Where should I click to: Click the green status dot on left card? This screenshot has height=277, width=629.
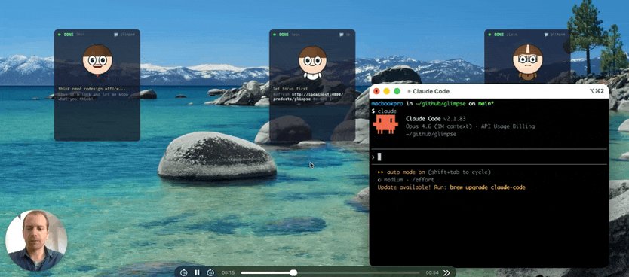point(59,35)
